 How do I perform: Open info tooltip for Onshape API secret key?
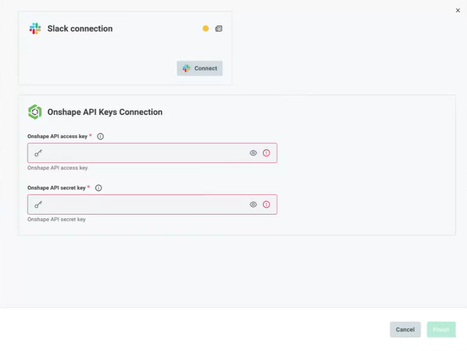[98, 188]
